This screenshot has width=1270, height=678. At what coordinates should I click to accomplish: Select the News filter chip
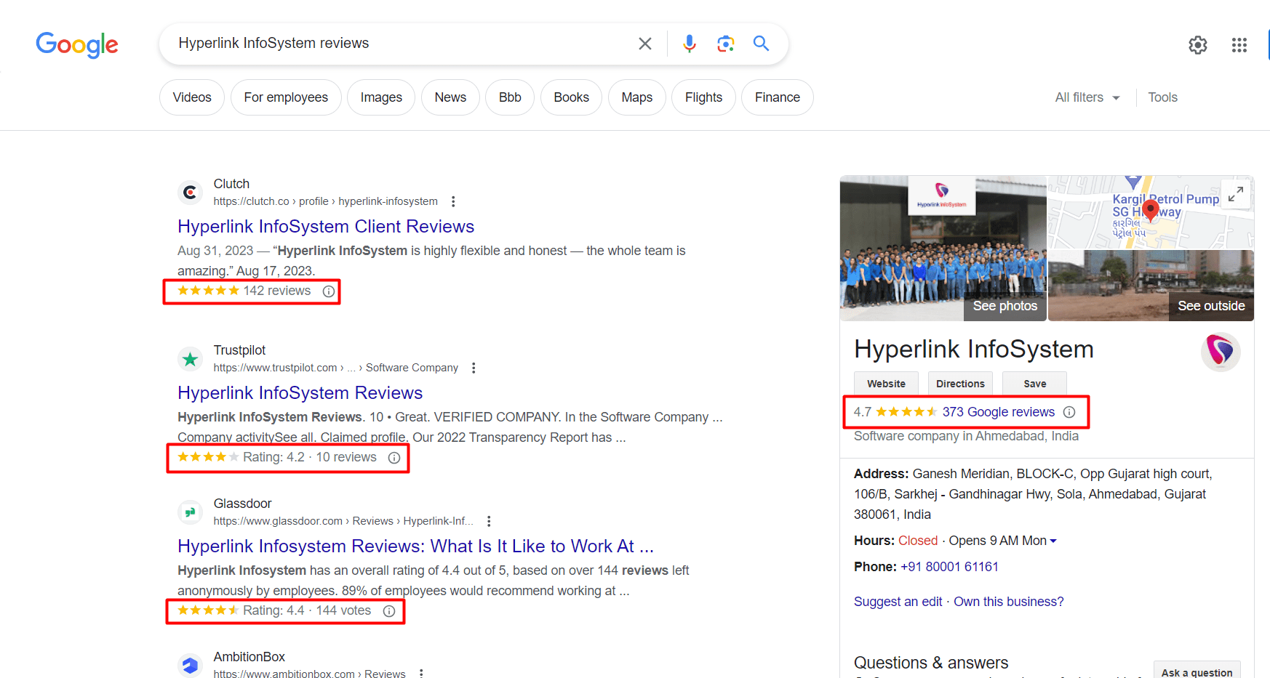click(x=450, y=97)
